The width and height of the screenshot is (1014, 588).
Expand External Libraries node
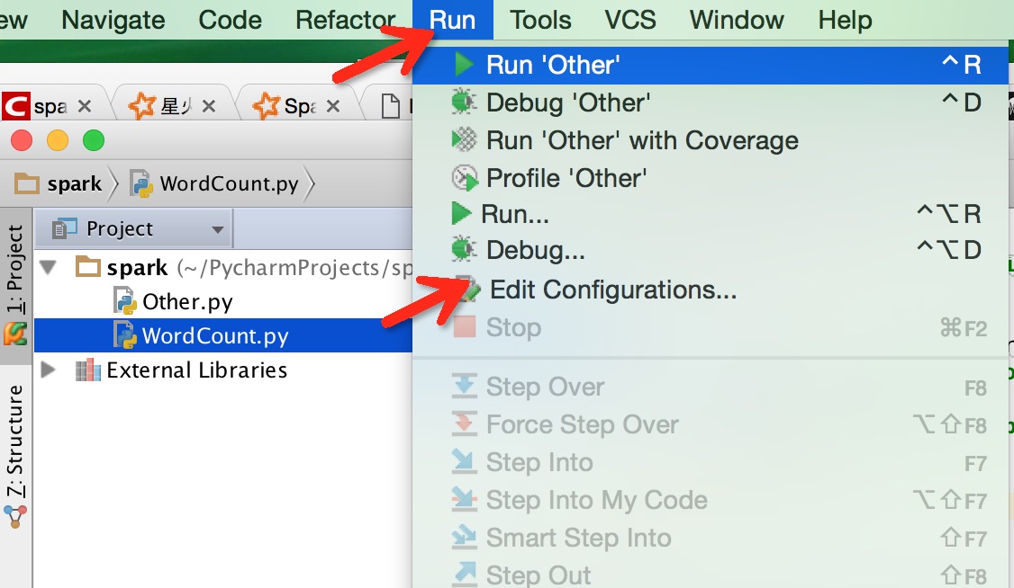(x=48, y=370)
